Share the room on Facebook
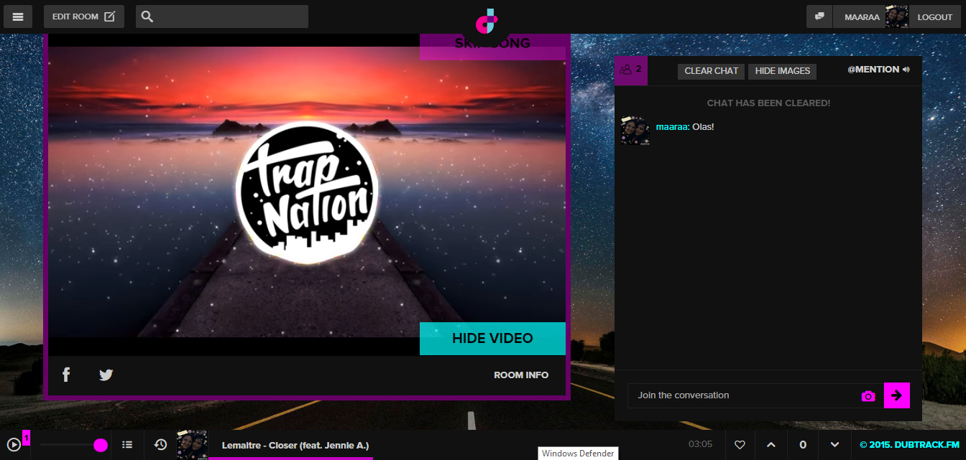Viewport: 966px width, 460px height. click(66, 375)
